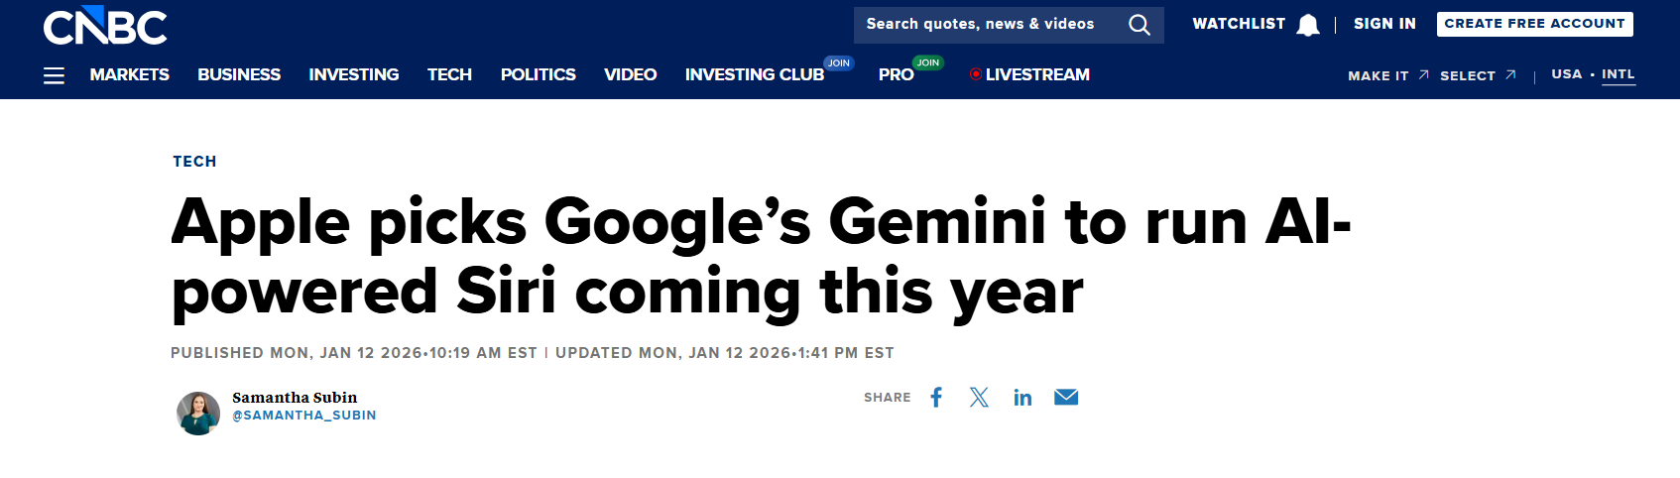Click the watchlist bell icon
This screenshot has width=1680, height=478.
point(1308,25)
